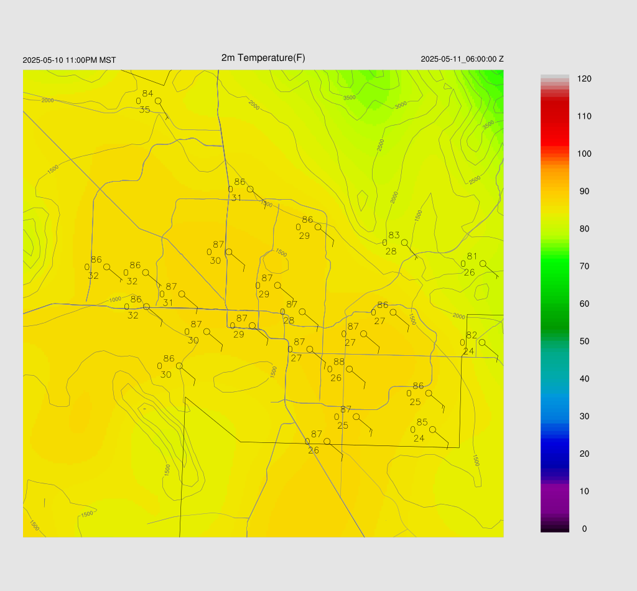Click the colorbar label '20'
The image size is (637, 591).
pyautogui.click(x=584, y=454)
